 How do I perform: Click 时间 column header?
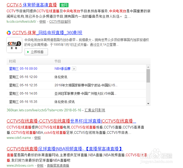pos(12,61)
